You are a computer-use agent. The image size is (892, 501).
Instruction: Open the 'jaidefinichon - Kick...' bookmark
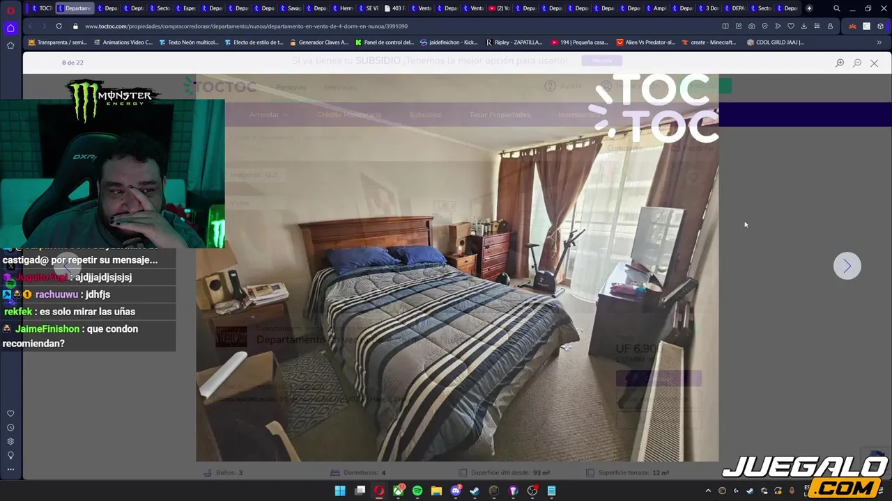coord(449,42)
